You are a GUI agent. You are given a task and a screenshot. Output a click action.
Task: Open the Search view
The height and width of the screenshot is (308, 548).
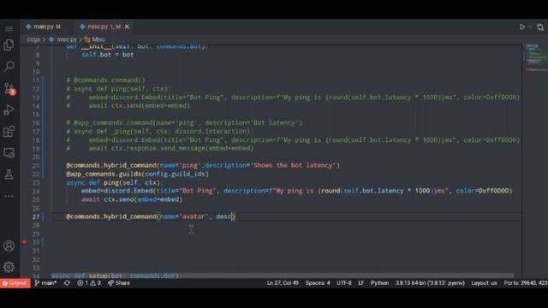point(9,67)
